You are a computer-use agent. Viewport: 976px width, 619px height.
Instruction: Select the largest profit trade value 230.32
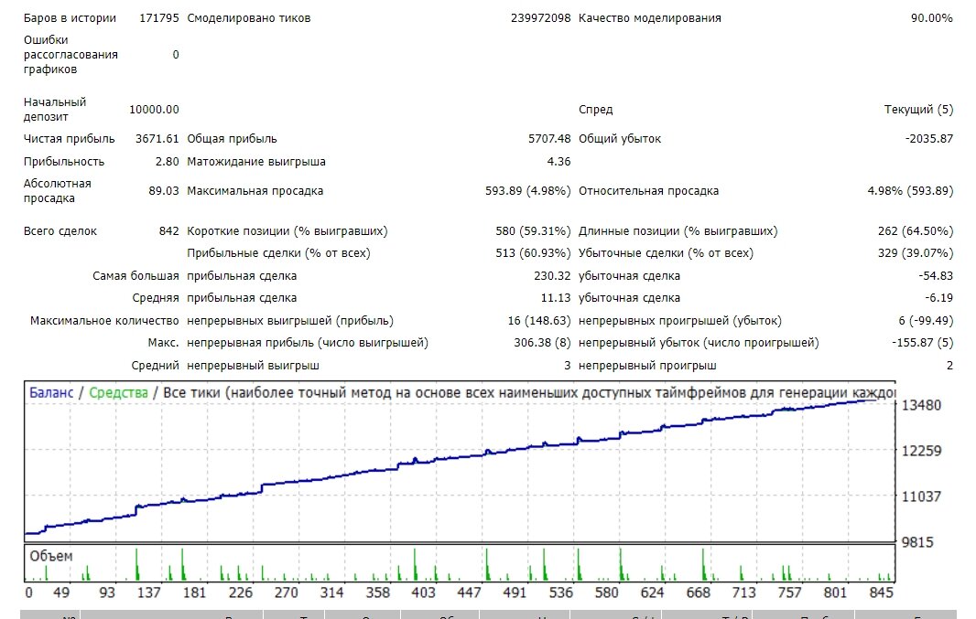(552, 276)
